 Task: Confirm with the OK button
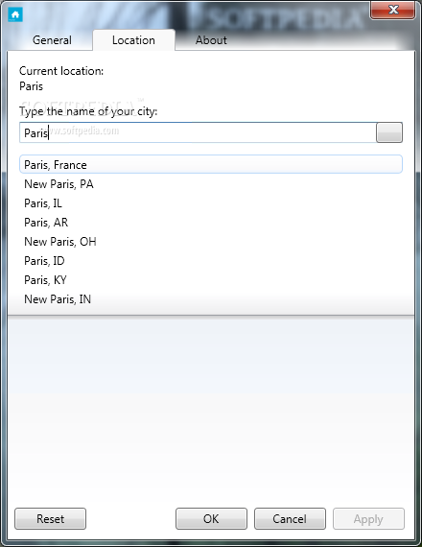tap(211, 519)
